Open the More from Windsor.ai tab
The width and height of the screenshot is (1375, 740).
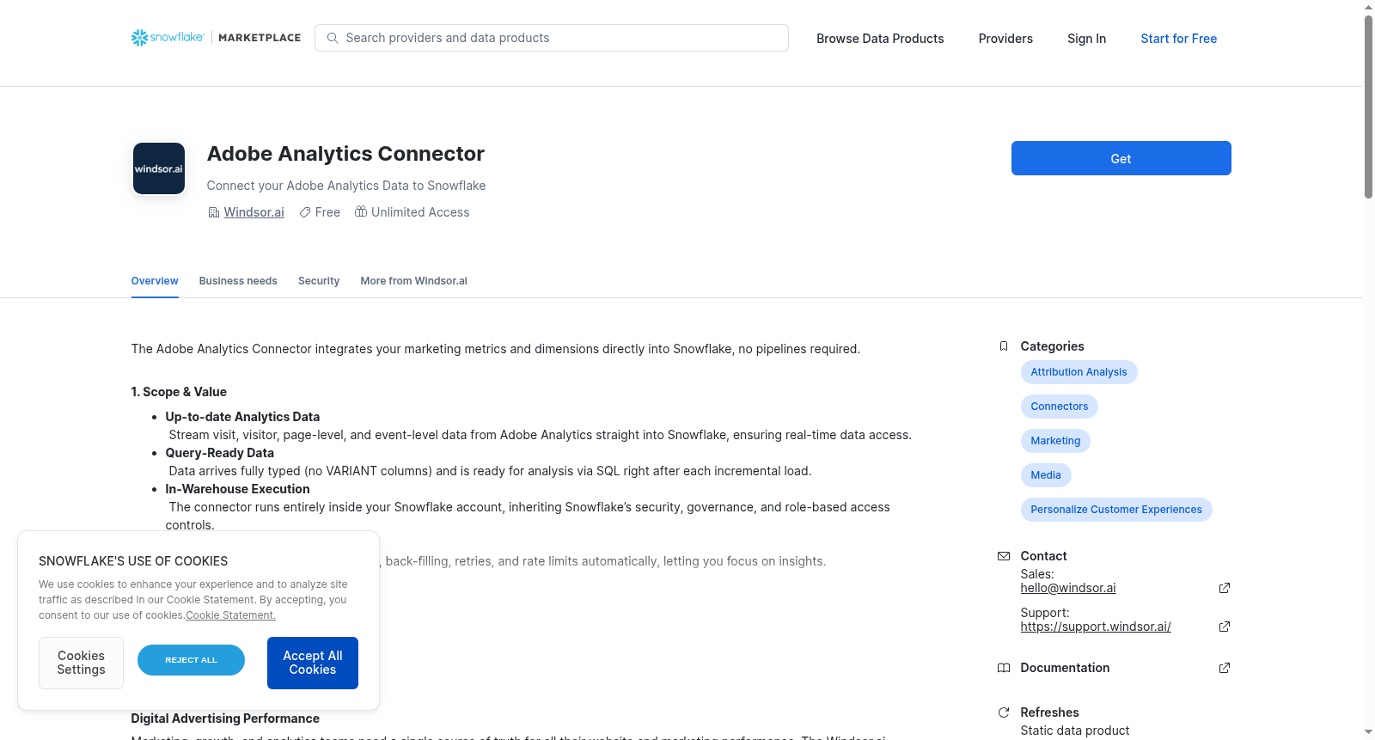click(413, 281)
